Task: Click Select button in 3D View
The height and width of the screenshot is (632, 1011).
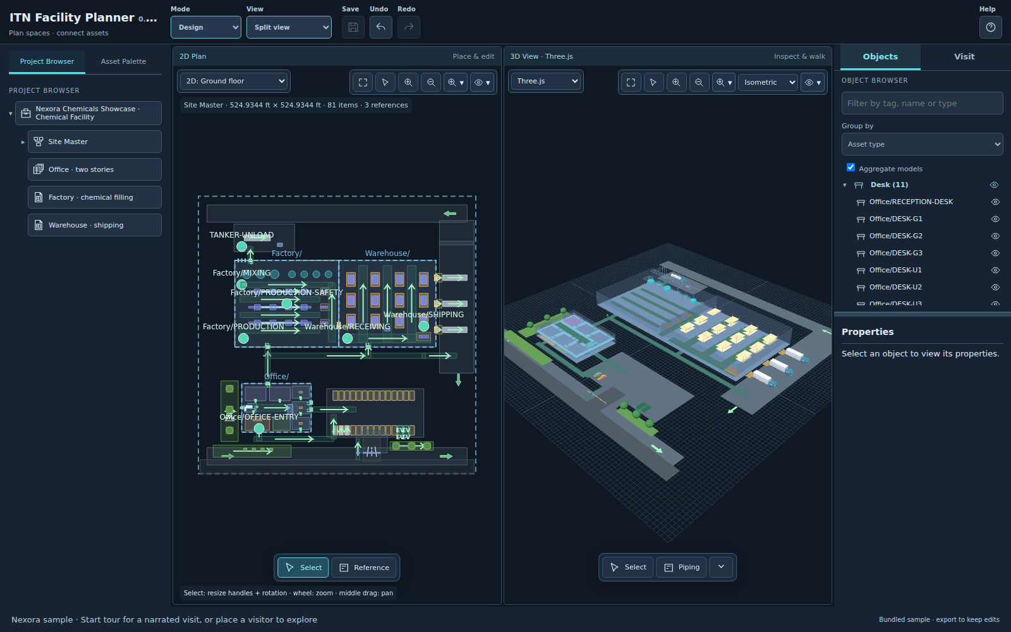Action: pos(628,567)
